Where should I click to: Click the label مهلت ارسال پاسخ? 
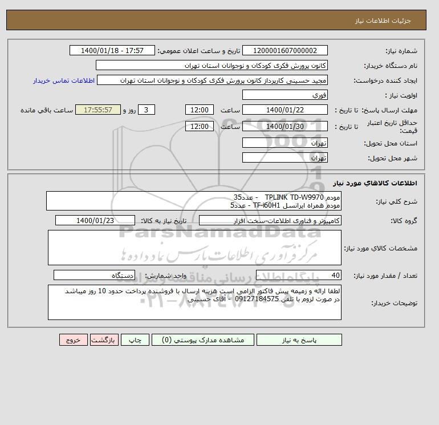[389, 110]
